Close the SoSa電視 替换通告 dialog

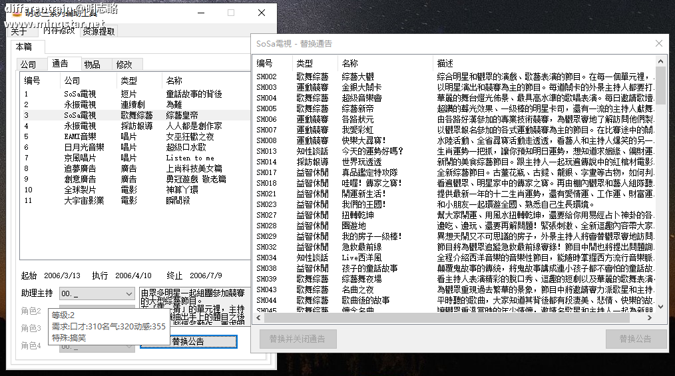coord(659,44)
